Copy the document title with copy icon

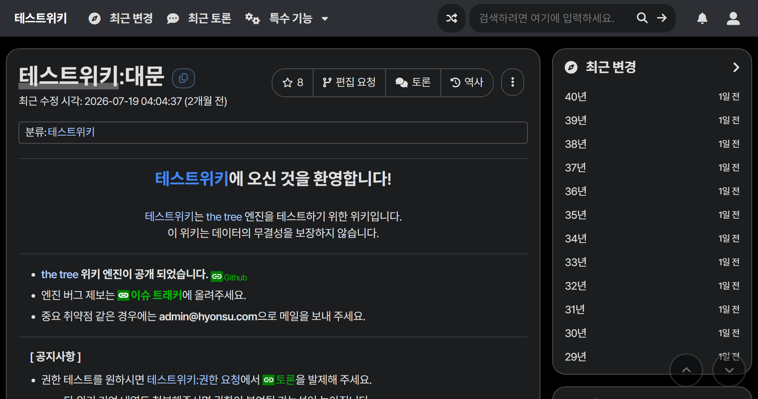coord(184,78)
